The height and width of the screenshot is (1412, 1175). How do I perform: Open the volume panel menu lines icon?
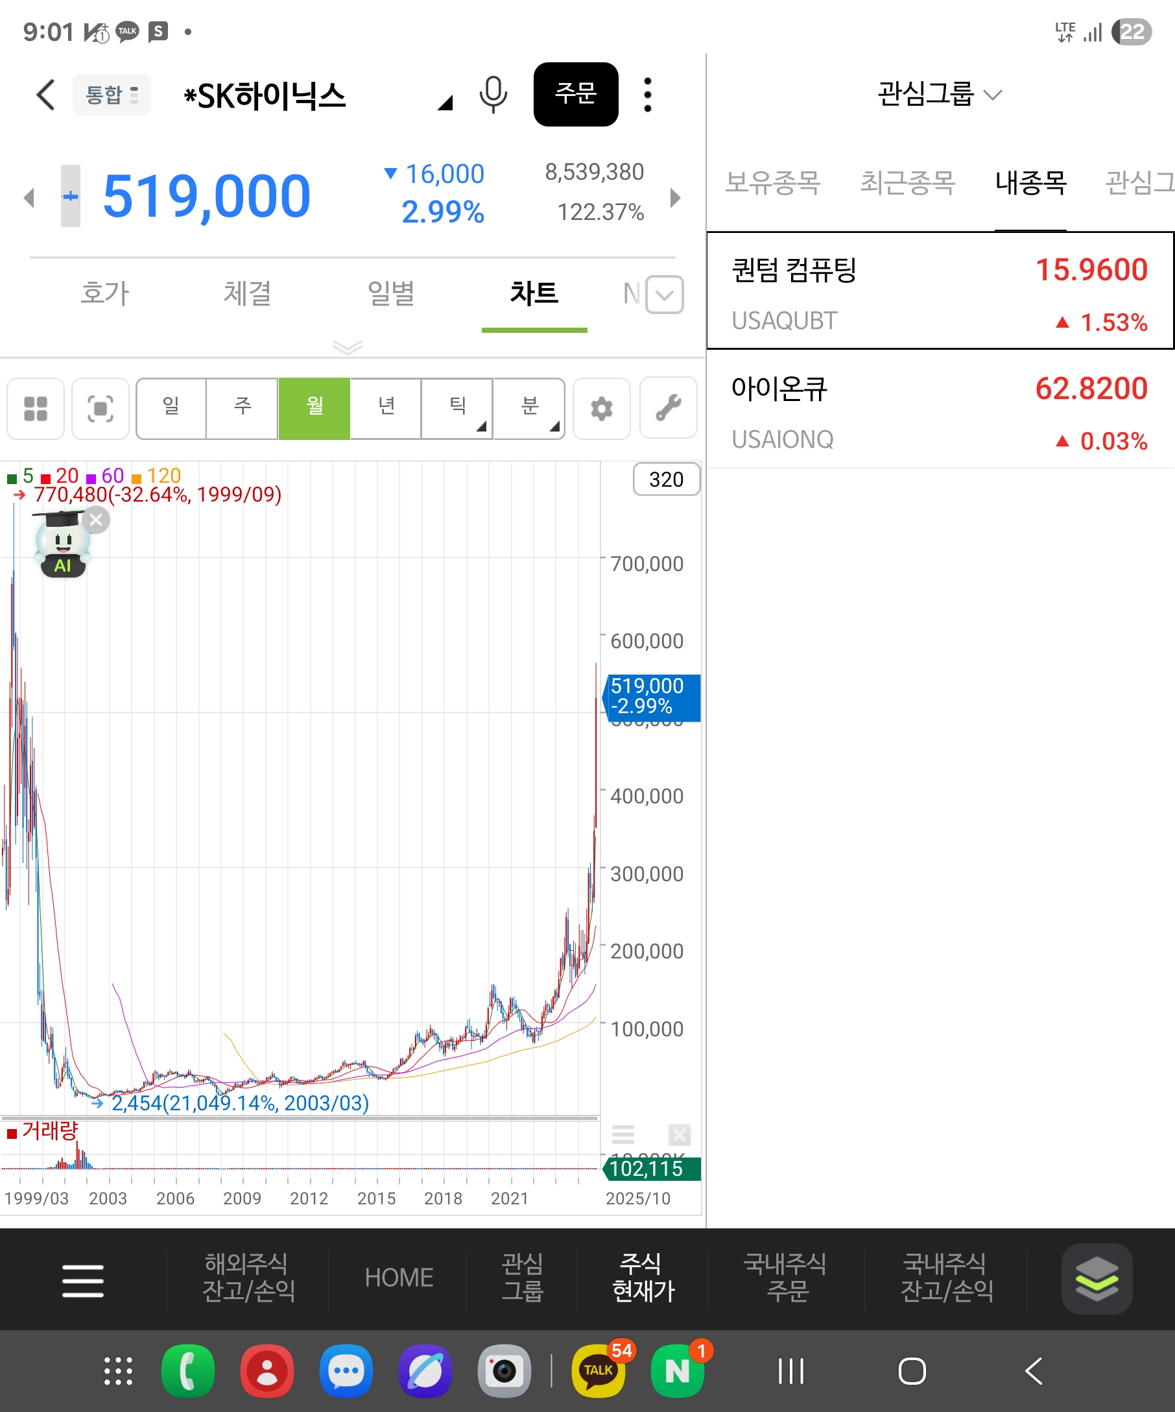click(623, 1134)
